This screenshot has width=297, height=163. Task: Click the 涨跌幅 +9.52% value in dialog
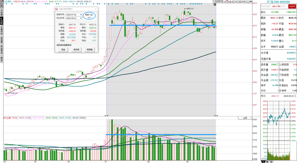(93, 31)
